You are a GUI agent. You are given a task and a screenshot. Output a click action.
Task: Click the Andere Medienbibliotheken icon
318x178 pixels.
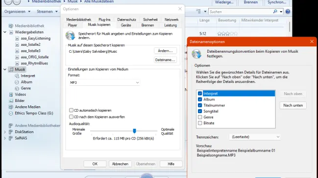tap(11, 126)
